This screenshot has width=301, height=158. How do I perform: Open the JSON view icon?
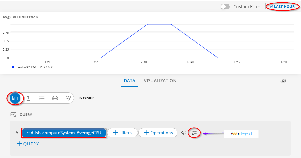[x=283, y=82]
